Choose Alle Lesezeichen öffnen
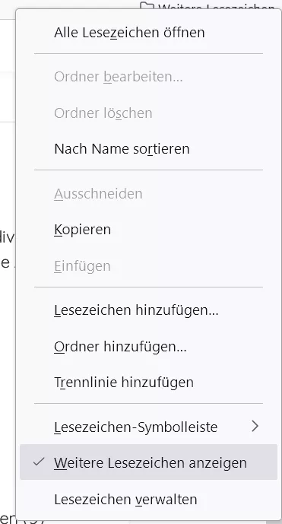Screen dimensions: 282x524 (x=148, y=33)
